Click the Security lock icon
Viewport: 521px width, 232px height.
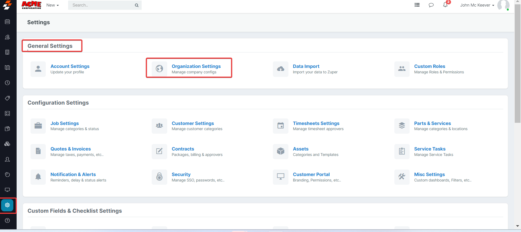pyautogui.click(x=159, y=177)
